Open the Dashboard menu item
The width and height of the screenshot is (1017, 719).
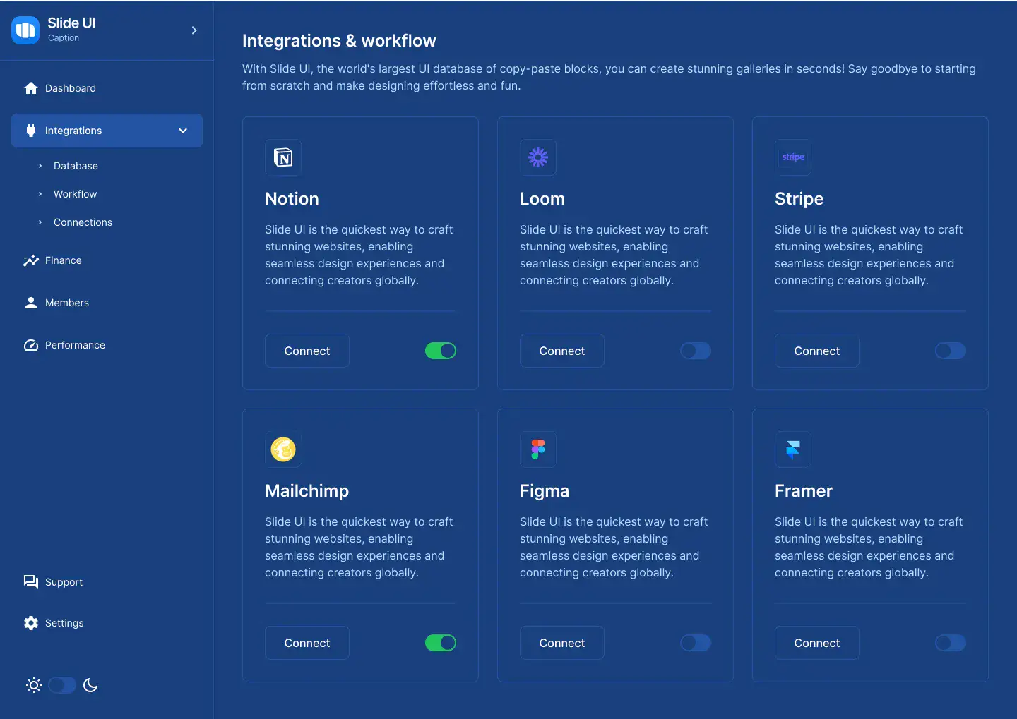click(x=107, y=88)
